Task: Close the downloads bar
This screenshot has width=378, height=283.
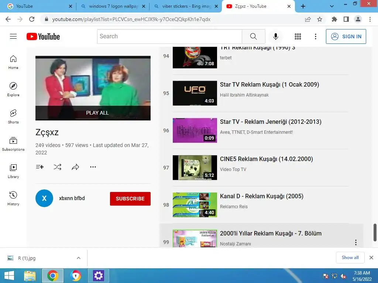Action: pyautogui.click(x=371, y=258)
